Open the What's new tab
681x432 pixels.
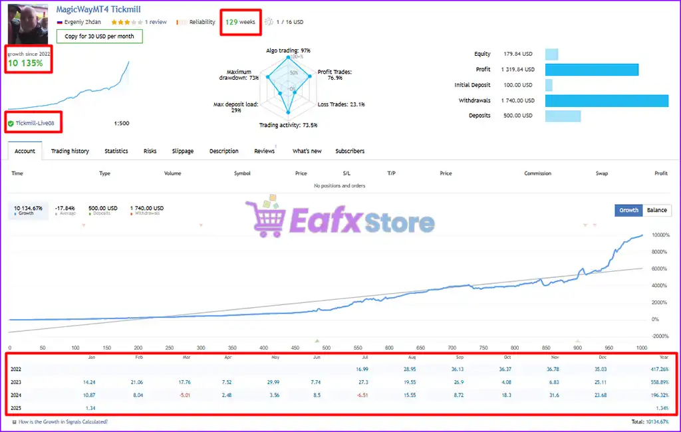point(307,151)
